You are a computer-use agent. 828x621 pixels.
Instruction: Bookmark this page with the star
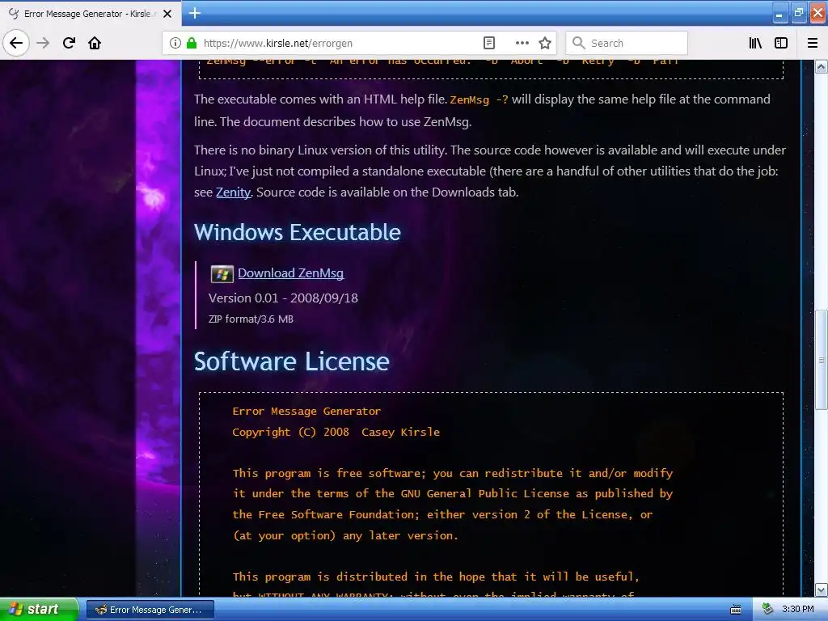545,43
